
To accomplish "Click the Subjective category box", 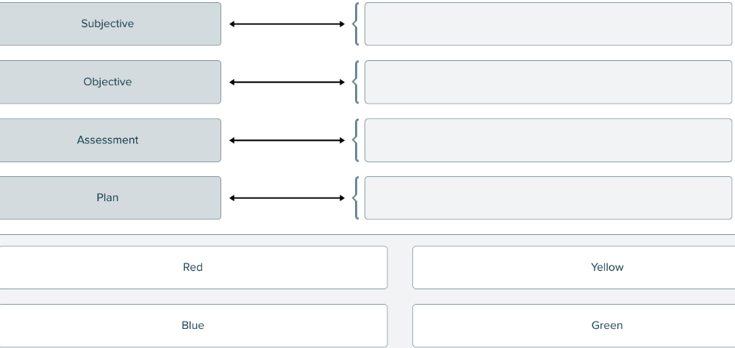I will click(x=108, y=23).
